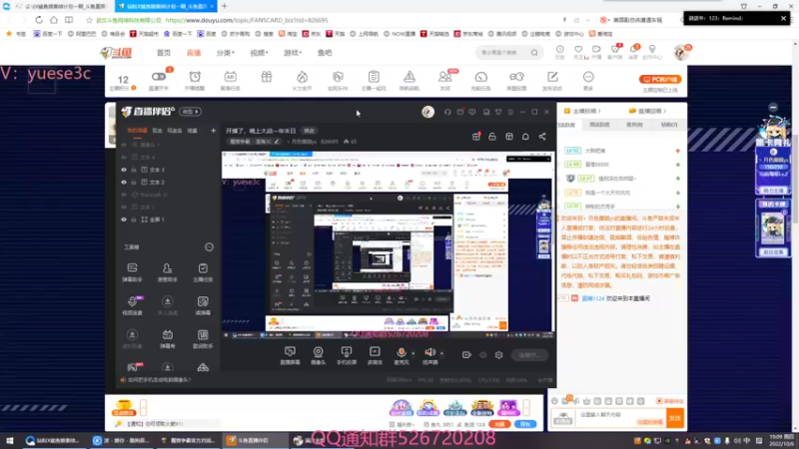Open the 视频连麦 tool
Image resolution: width=799 pixels, height=449 pixels.
click(x=132, y=305)
